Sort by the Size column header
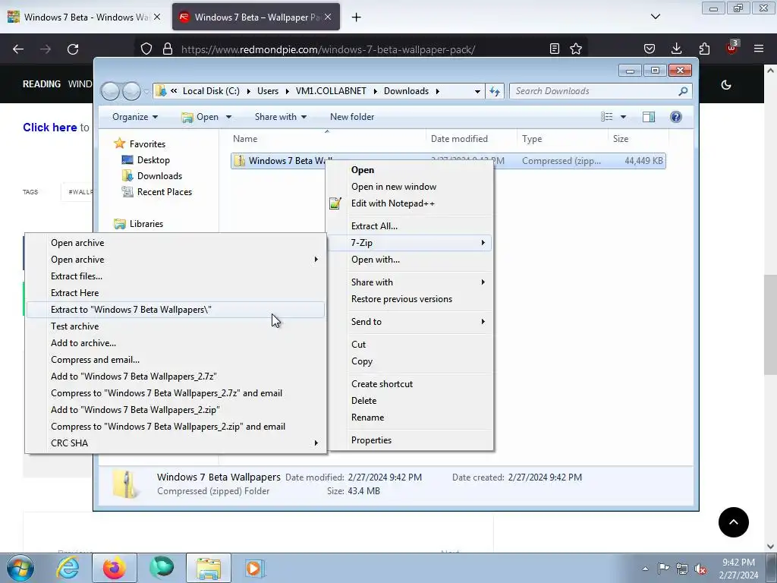777x583 pixels. [638, 139]
